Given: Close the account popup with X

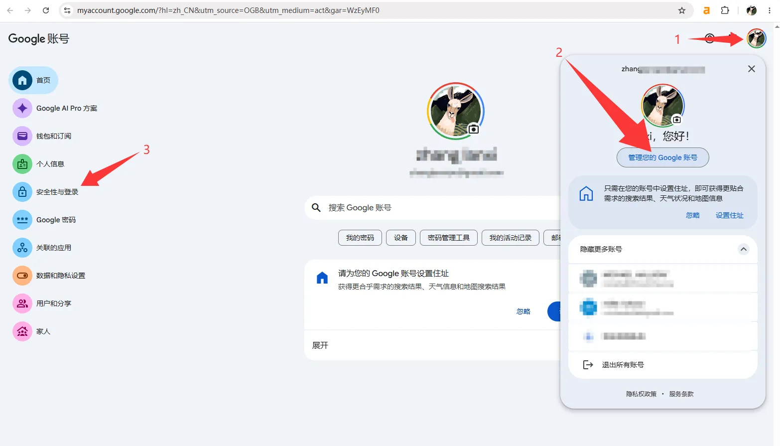Looking at the screenshot, I should [x=752, y=69].
